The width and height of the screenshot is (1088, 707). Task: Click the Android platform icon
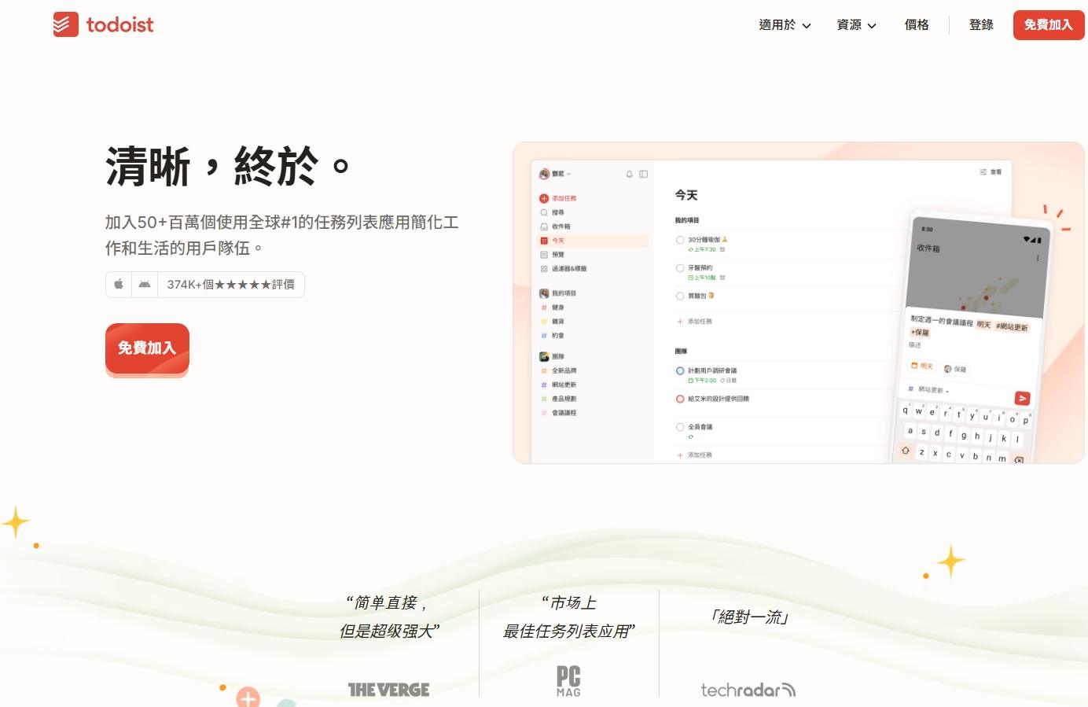tap(145, 284)
